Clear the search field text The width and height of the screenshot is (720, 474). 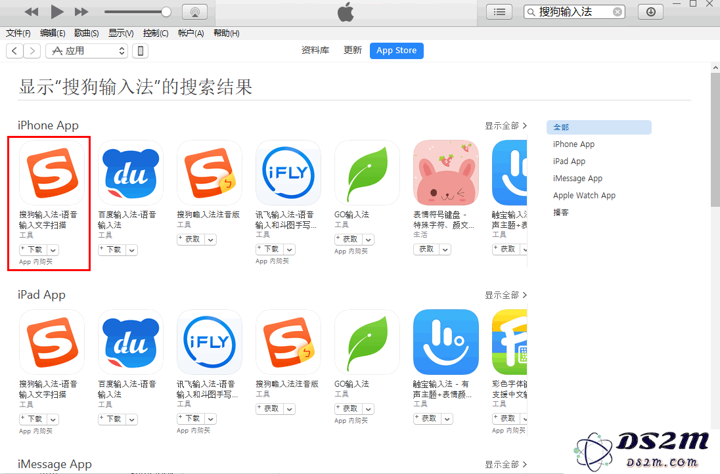618,12
